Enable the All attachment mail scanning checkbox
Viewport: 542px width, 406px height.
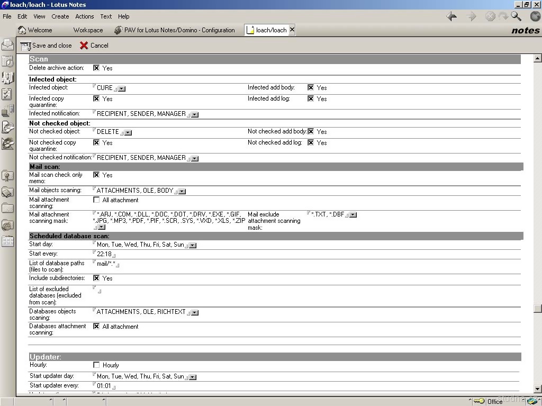click(x=96, y=200)
